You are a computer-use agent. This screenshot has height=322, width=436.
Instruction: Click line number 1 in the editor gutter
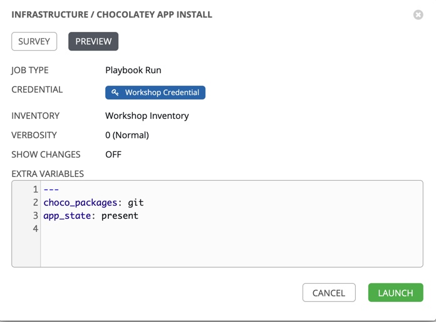point(36,189)
